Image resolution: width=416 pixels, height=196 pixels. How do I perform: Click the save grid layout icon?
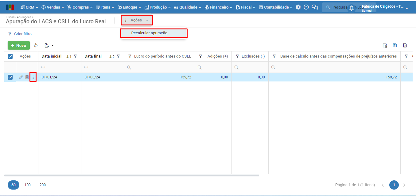[395, 45]
